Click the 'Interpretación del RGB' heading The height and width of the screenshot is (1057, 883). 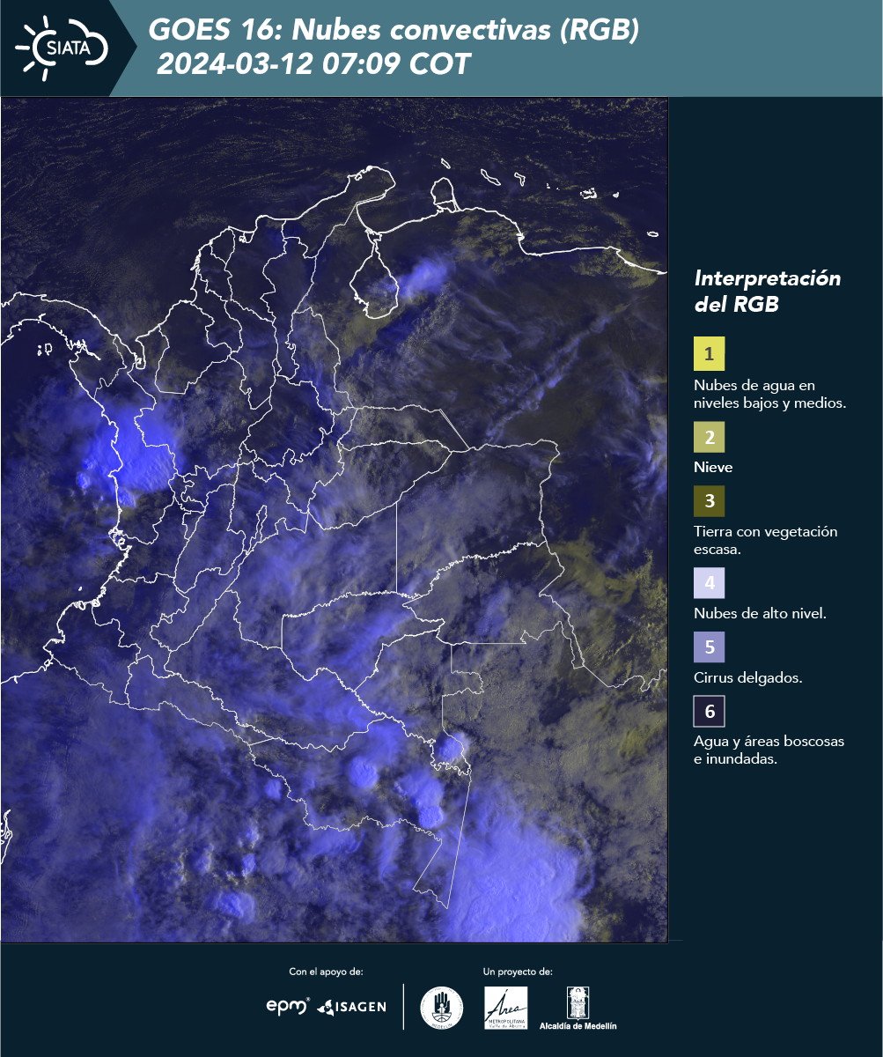coord(768,292)
